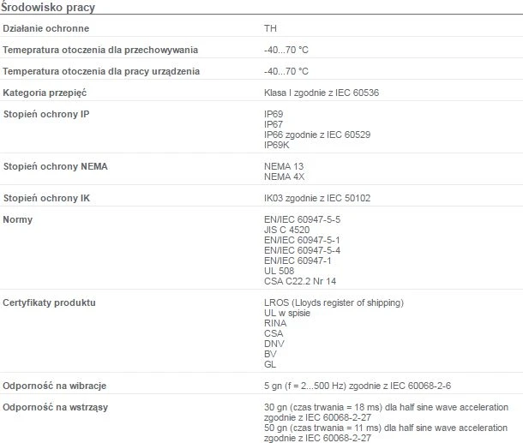Click the TH protective treatment value
The width and height of the screenshot is (523, 443).
point(271,28)
